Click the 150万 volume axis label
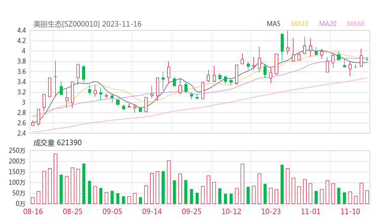The width and height of the screenshot is (375, 223). [17, 172]
